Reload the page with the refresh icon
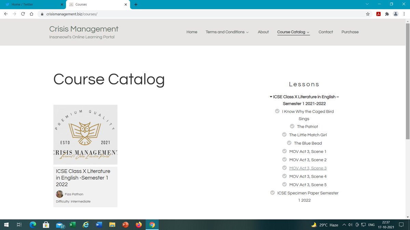The image size is (410, 230). point(23,14)
